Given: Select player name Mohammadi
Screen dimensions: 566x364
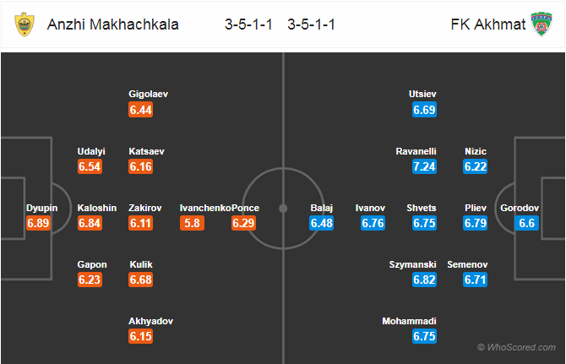Looking at the screenshot, I should 410,321.
